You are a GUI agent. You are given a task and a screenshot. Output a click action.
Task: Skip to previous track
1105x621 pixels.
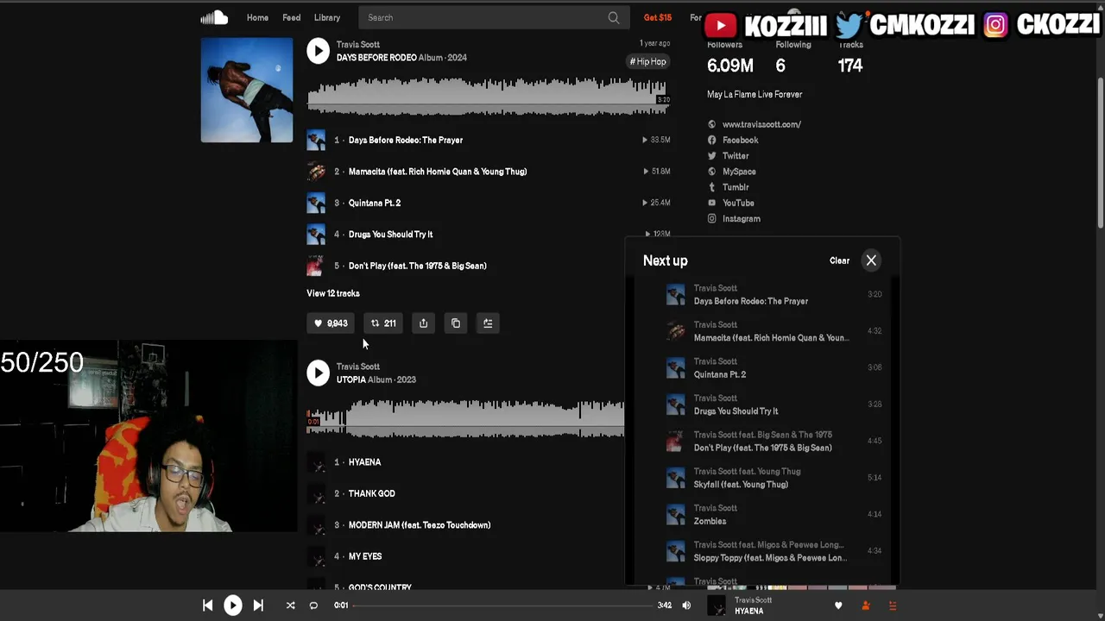point(207,605)
